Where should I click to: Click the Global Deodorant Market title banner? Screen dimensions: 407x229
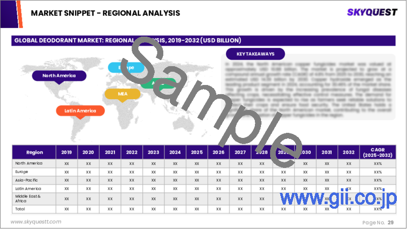[x=203, y=41]
